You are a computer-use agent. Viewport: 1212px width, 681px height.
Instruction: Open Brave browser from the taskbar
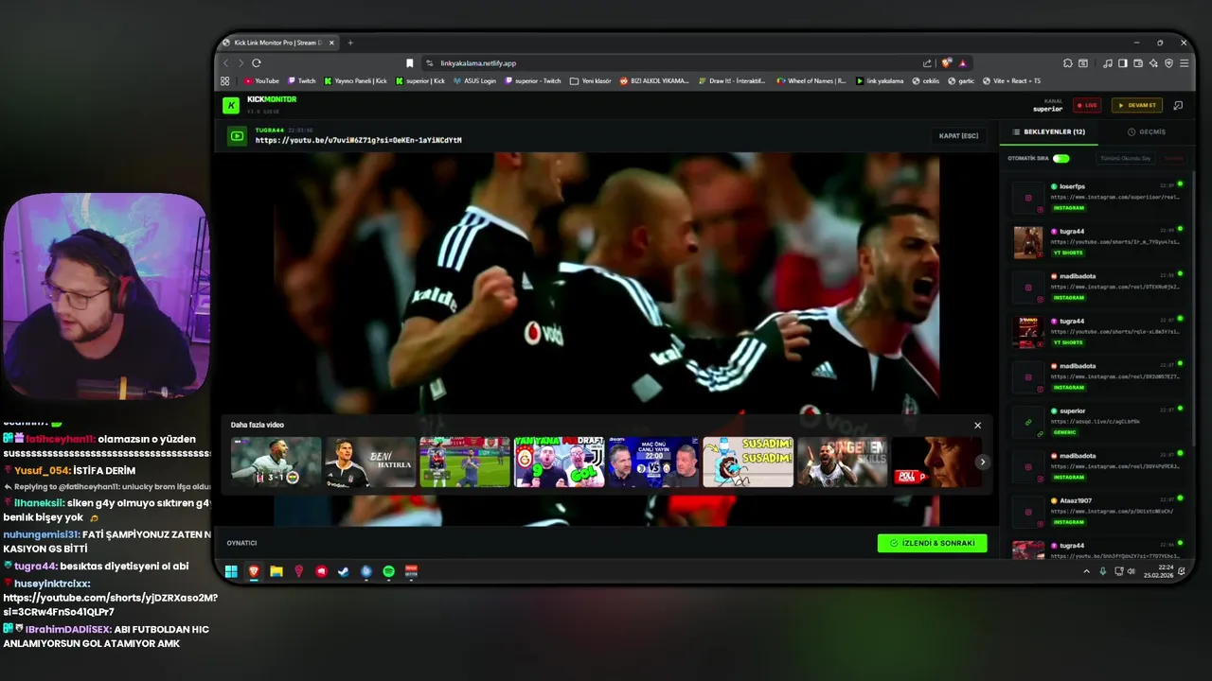pyautogui.click(x=254, y=571)
